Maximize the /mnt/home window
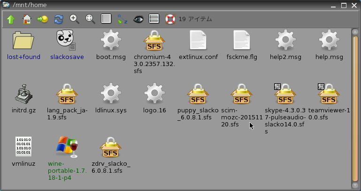This screenshot has height=191, width=361. pos(344,5)
